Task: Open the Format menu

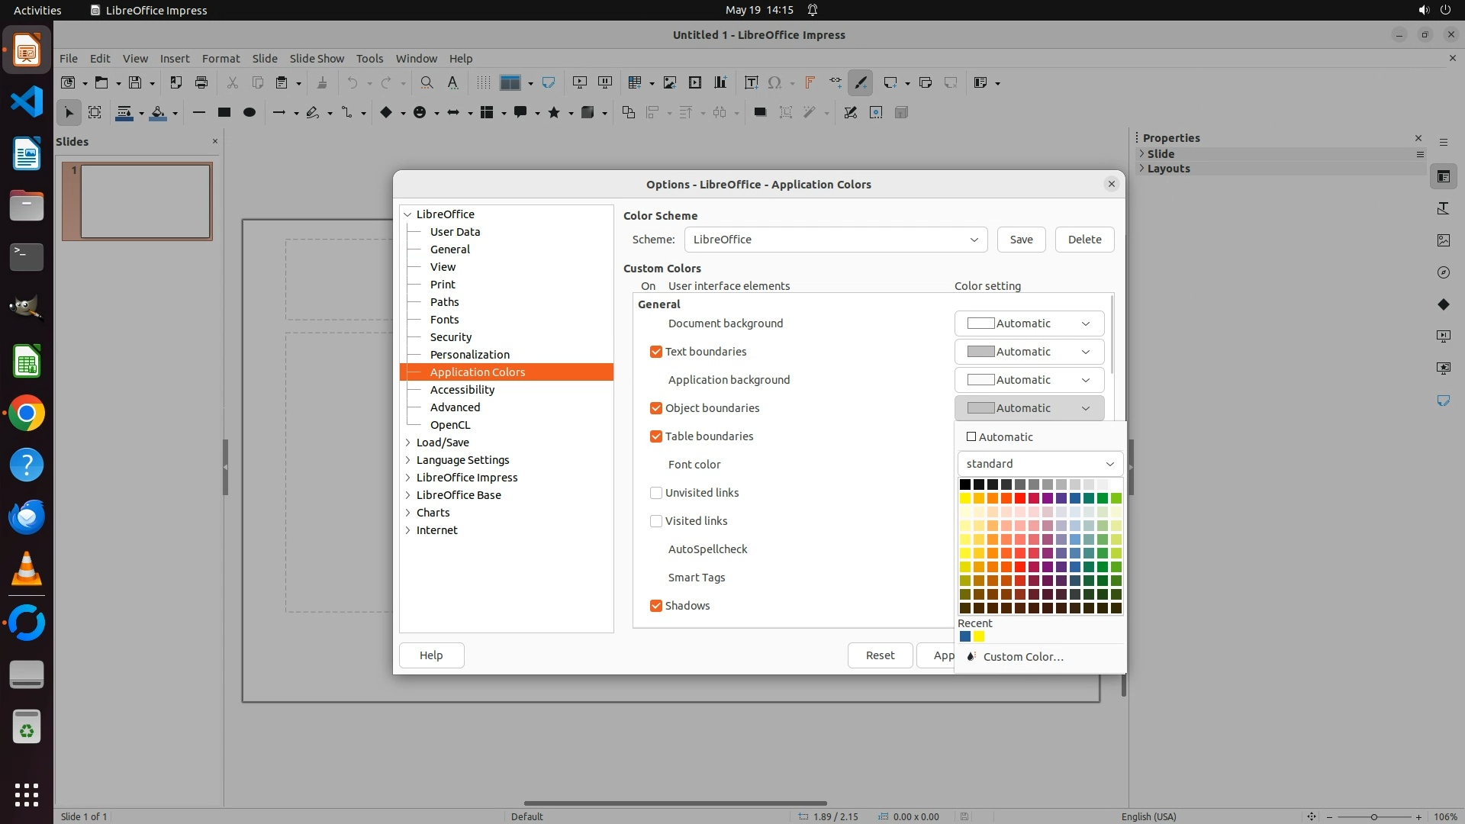Action: tap(221, 58)
